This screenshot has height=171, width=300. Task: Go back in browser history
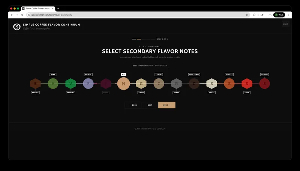pos(12,15)
